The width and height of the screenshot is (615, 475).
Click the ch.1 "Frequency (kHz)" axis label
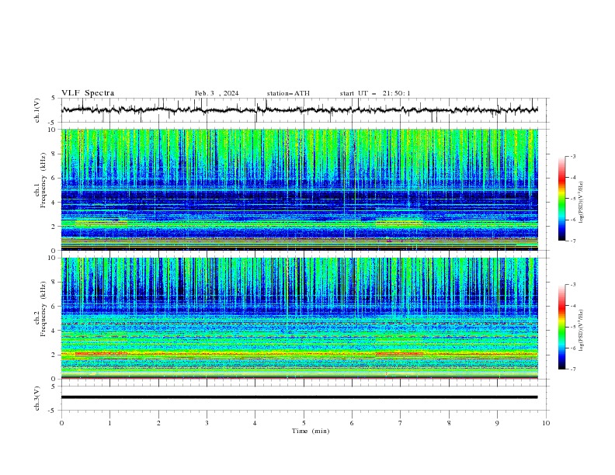(x=43, y=180)
